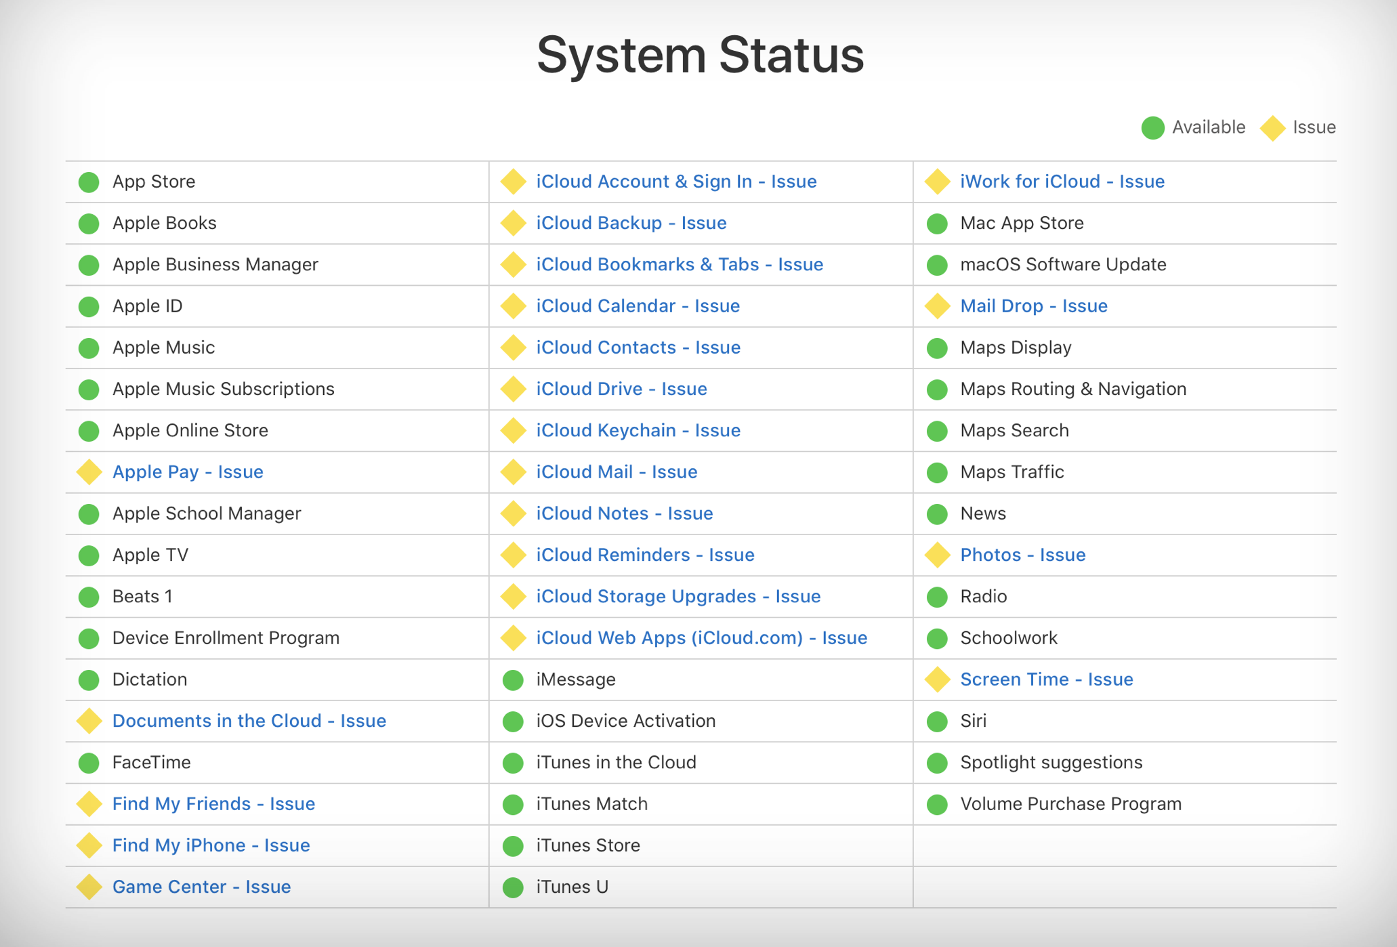The height and width of the screenshot is (947, 1397).
Task: Open the iCloud Account & Sign In issue link
Action: point(676,182)
